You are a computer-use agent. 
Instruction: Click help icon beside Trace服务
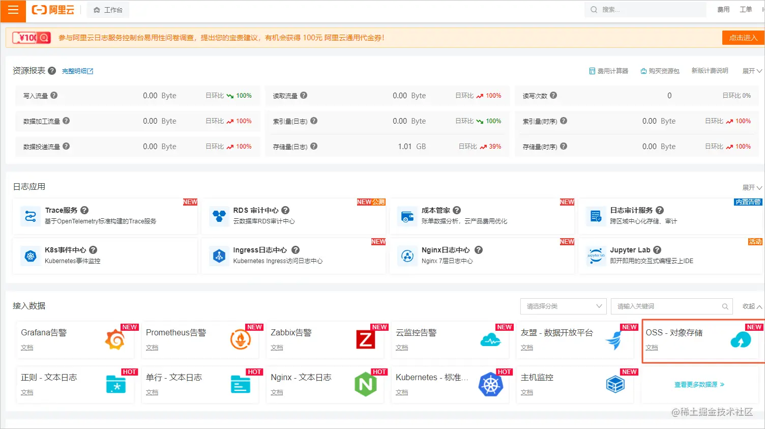coord(84,210)
